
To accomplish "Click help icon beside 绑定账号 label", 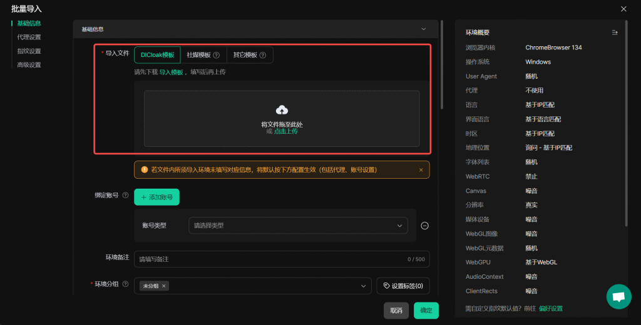I will click(125, 196).
